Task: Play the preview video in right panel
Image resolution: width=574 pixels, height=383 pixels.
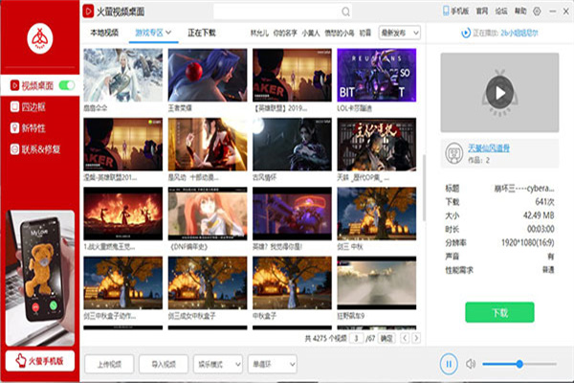Action: 499,93
